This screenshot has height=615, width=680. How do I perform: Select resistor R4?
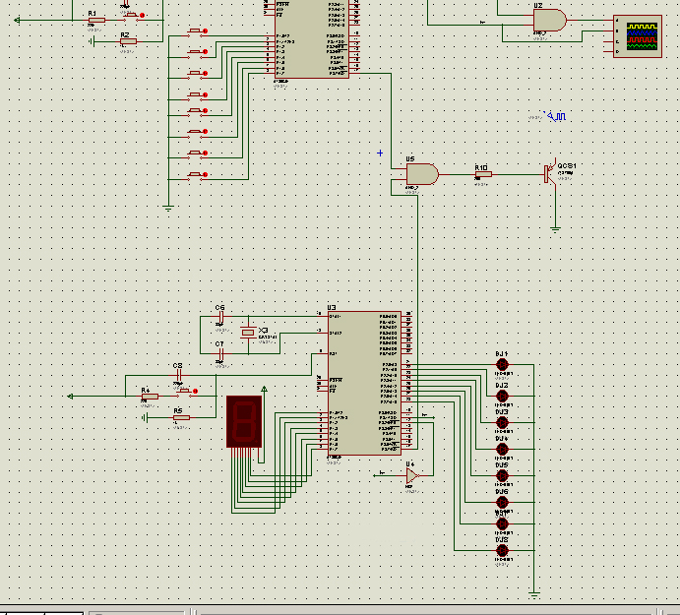[150, 397]
